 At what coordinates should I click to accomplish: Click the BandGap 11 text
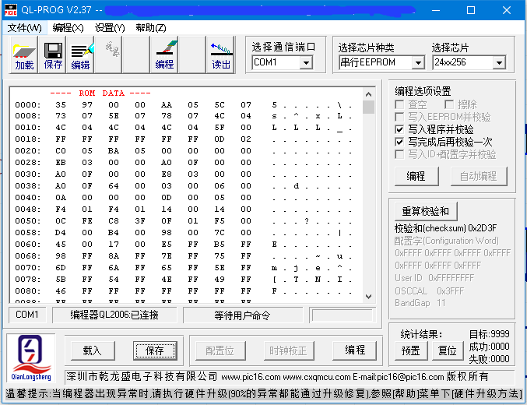pos(420,303)
